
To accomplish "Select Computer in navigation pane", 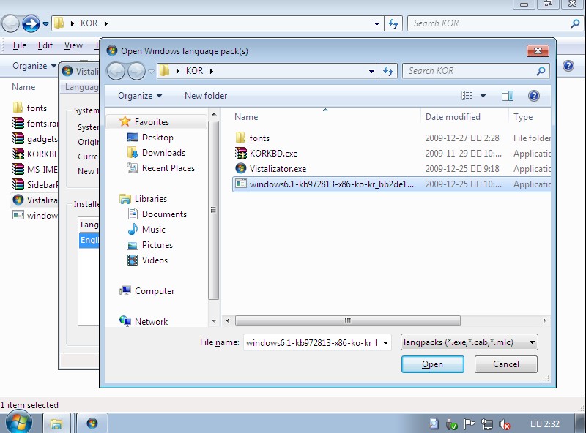I will tap(147, 290).
